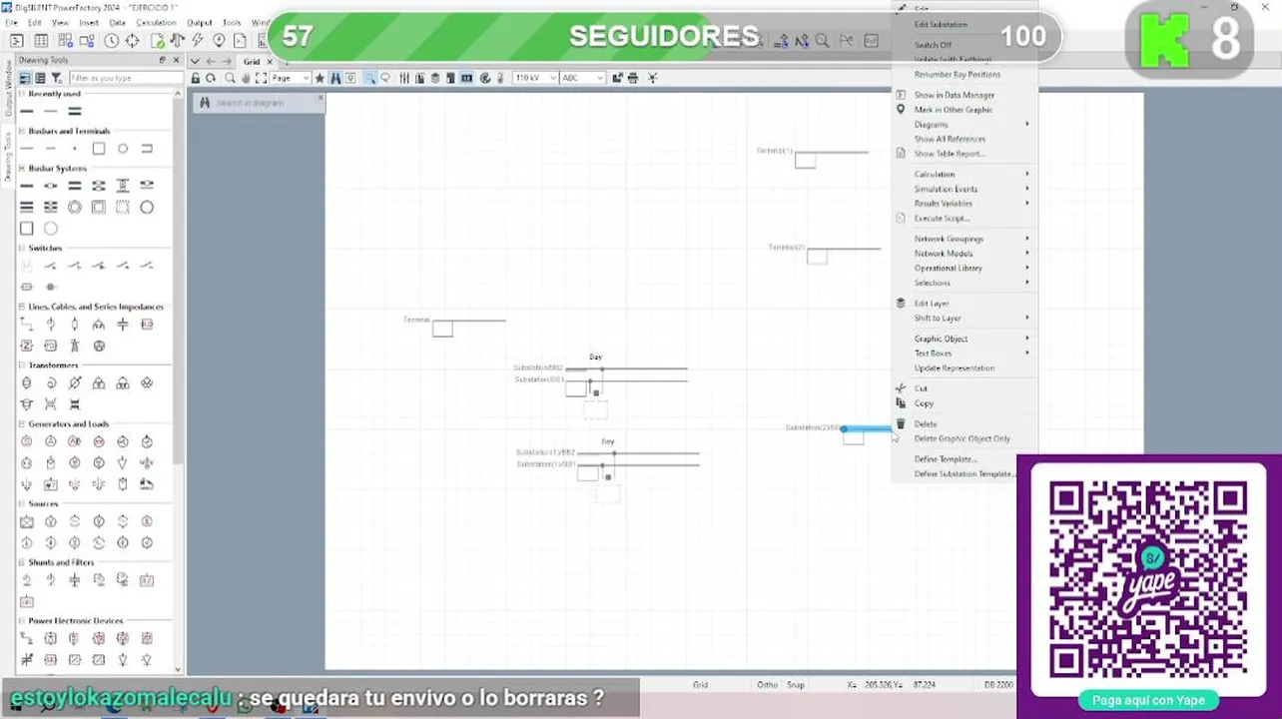Toggle Ortho in the status bar
The height and width of the screenshot is (719, 1282).
tap(767, 685)
